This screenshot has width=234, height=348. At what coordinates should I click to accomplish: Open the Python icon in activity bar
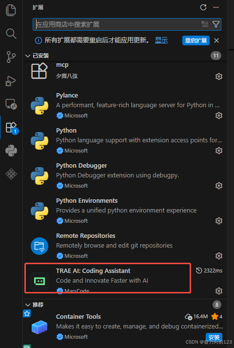coord(11,151)
